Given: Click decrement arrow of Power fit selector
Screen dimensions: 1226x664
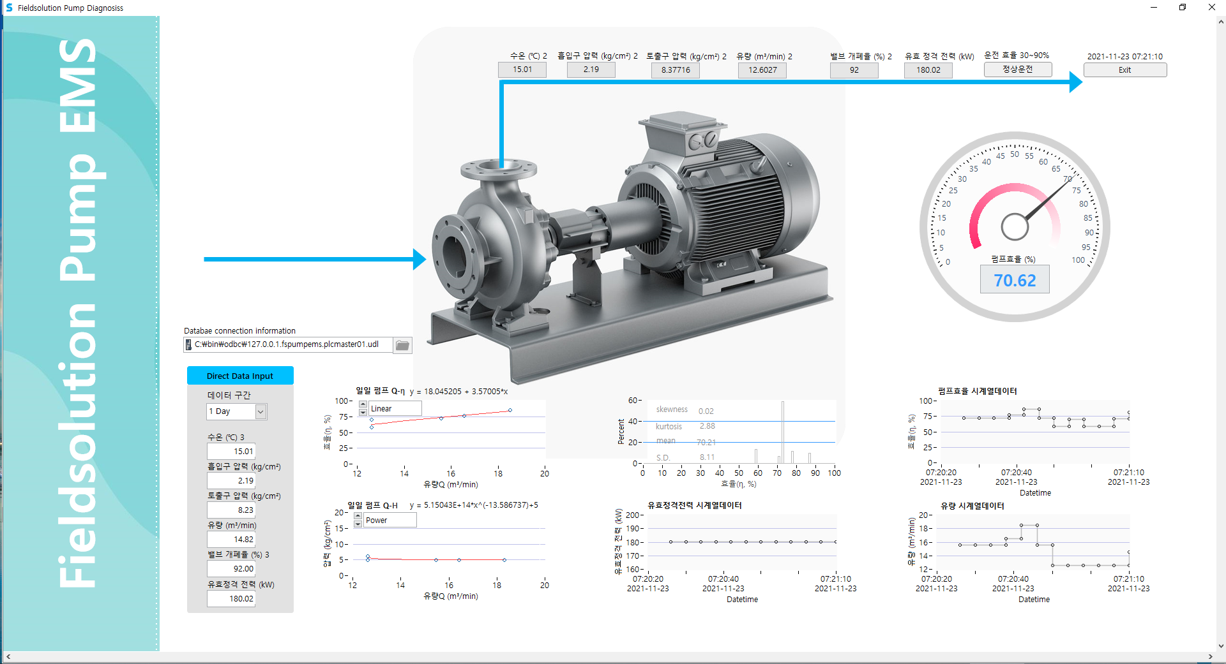Looking at the screenshot, I should click(358, 524).
